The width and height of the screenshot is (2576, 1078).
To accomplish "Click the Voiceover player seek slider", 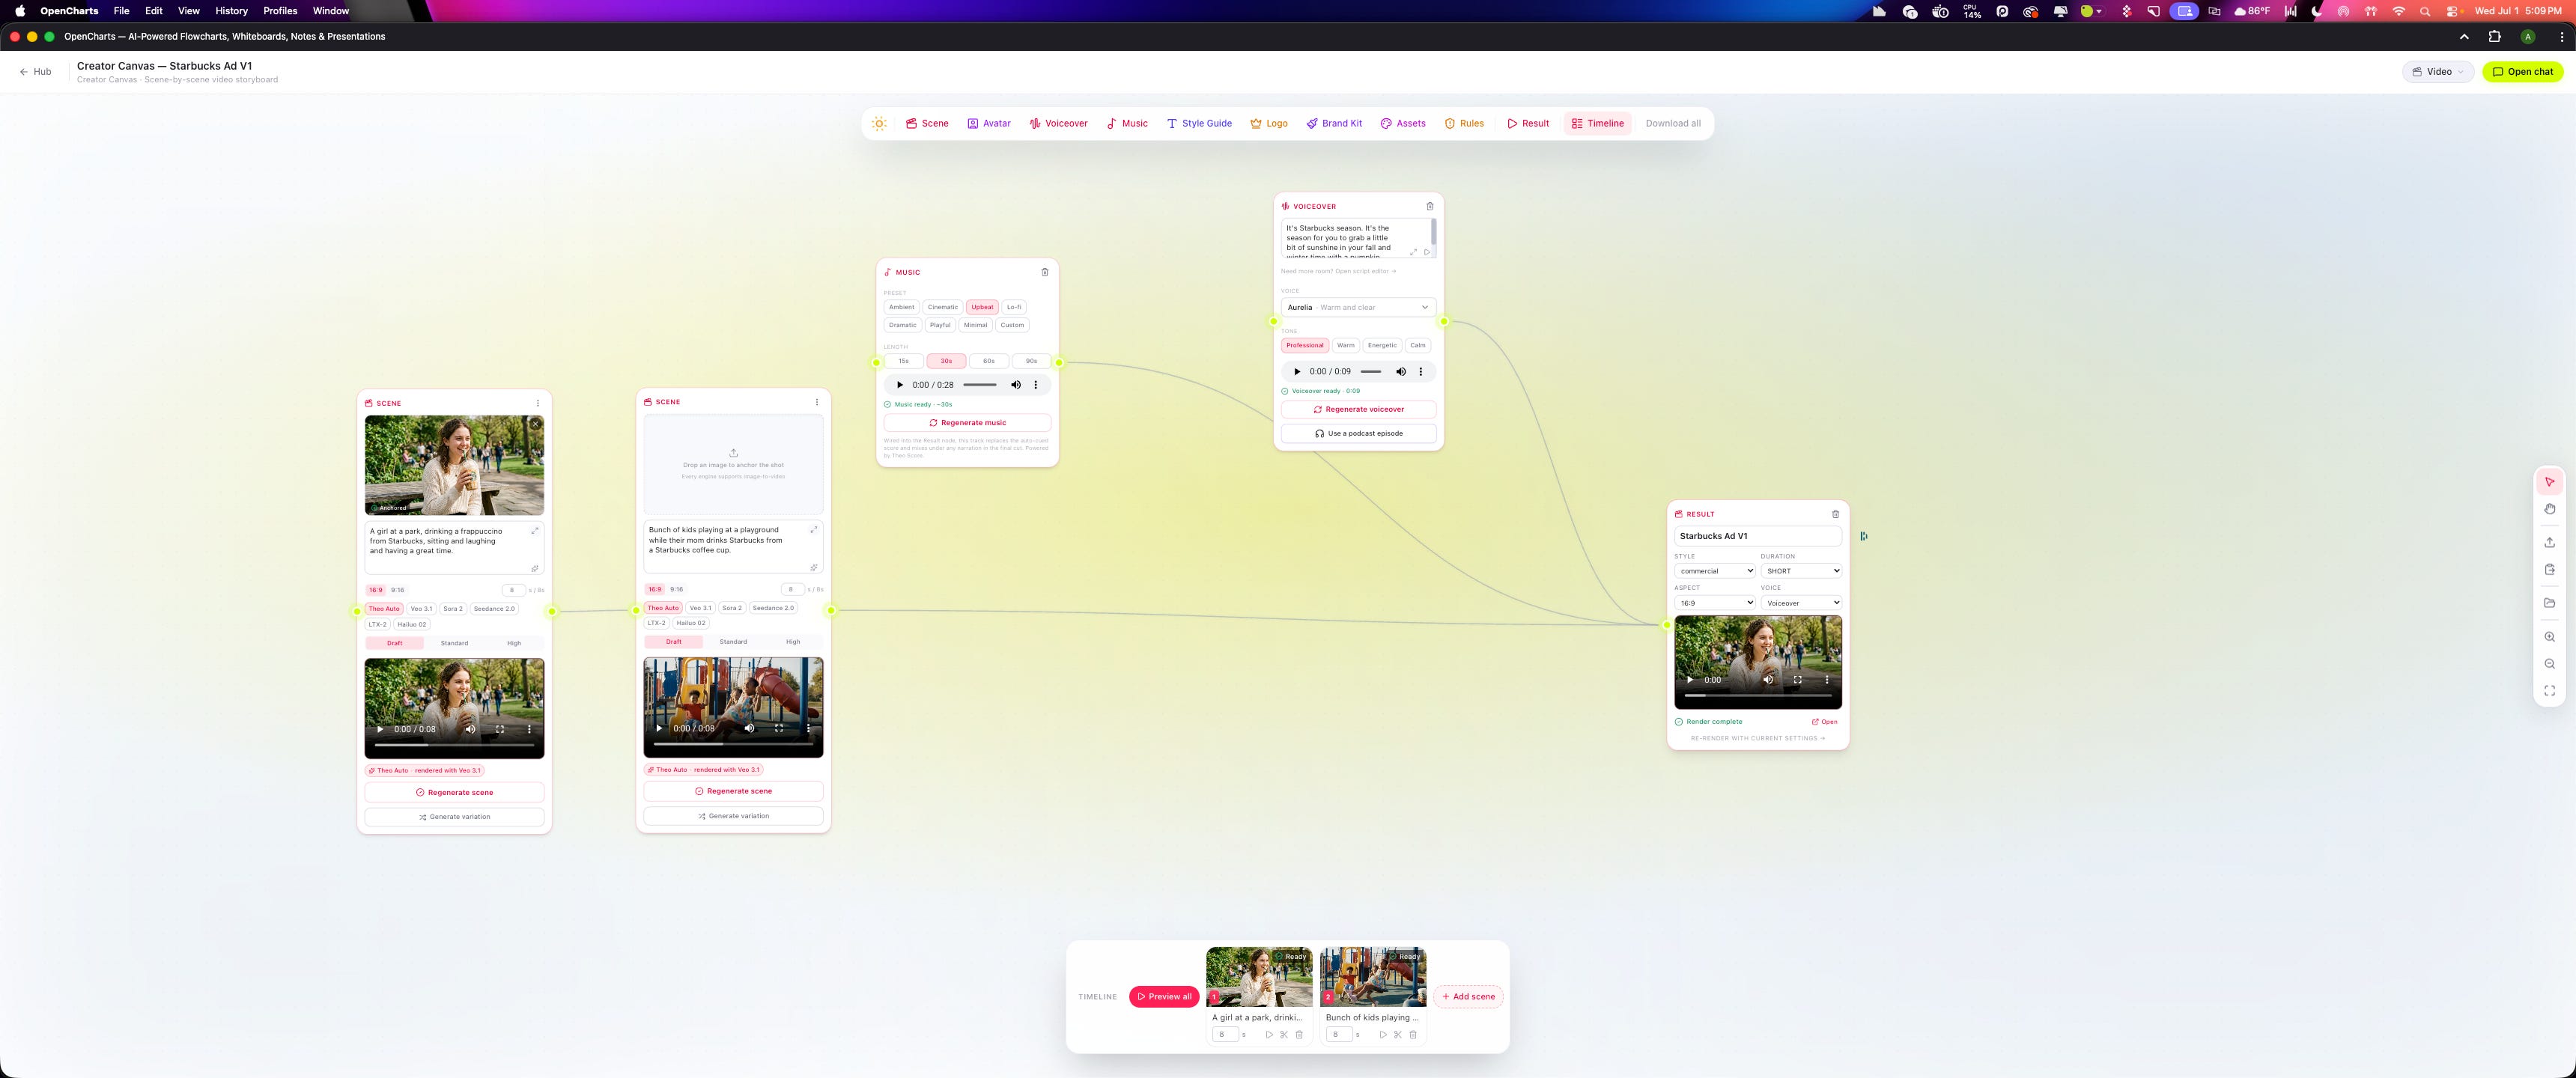I will pos(1371,372).
